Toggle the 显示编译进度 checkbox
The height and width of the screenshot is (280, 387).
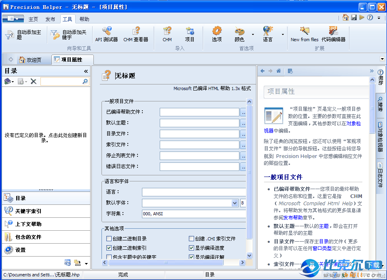[x=192, y=248]
